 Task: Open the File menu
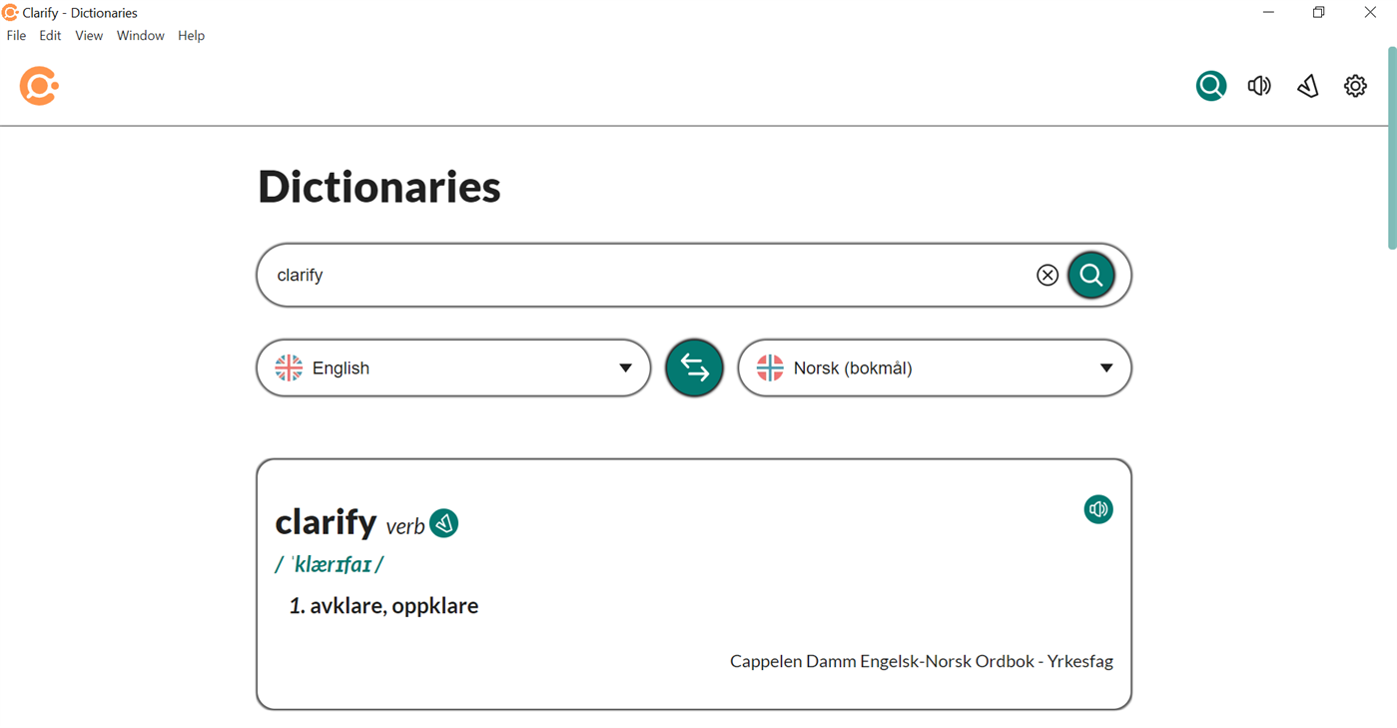(x=16, y=35)
